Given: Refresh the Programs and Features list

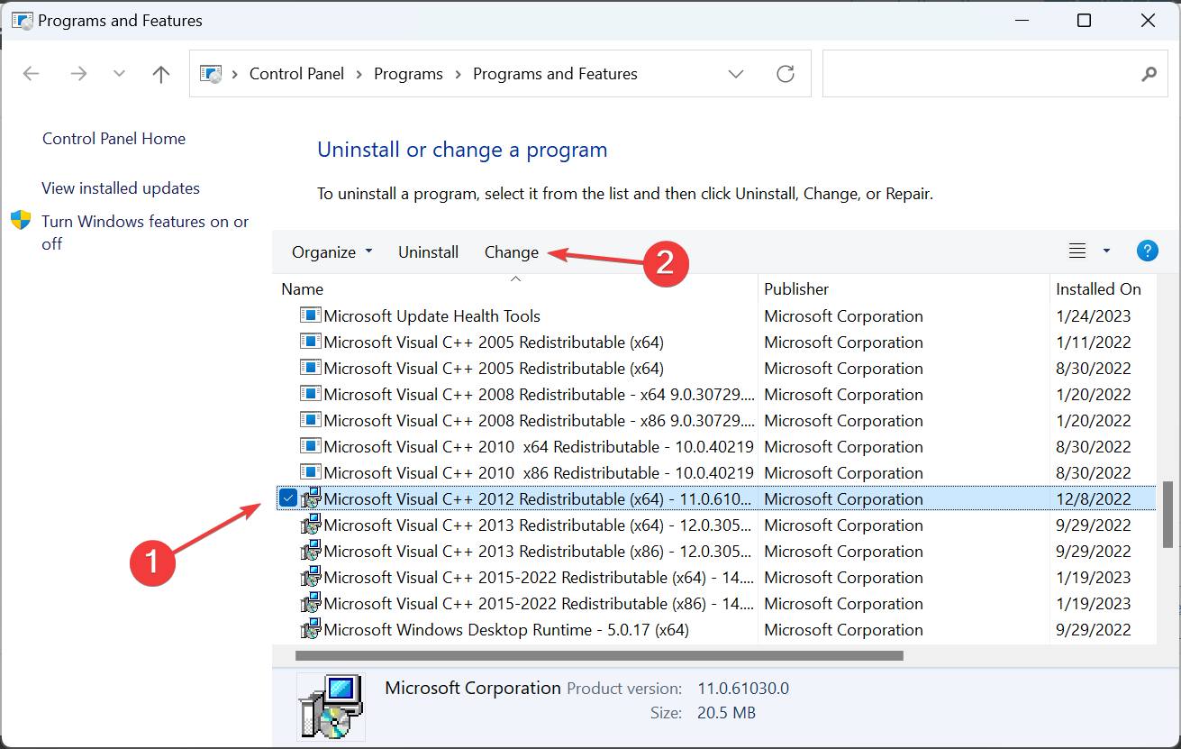Looking at the screenshot, I should point(786,74).
